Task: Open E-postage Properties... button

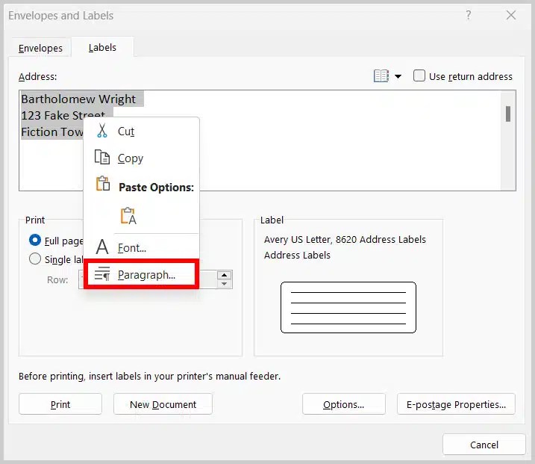Action: point(456,404)
